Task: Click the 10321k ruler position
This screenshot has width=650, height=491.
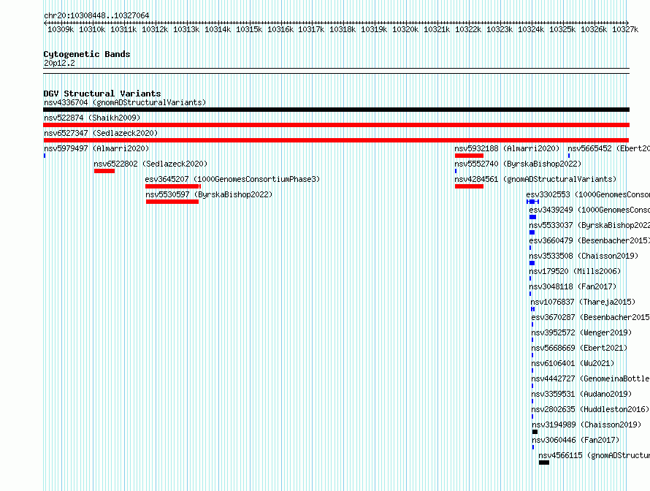Action: click(x=437, y=29)
